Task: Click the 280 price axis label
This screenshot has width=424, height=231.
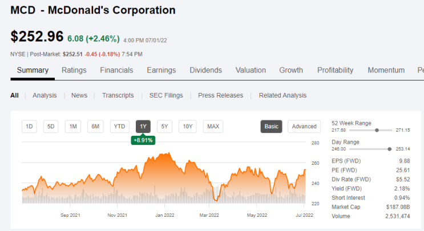Action: (316, 143)
